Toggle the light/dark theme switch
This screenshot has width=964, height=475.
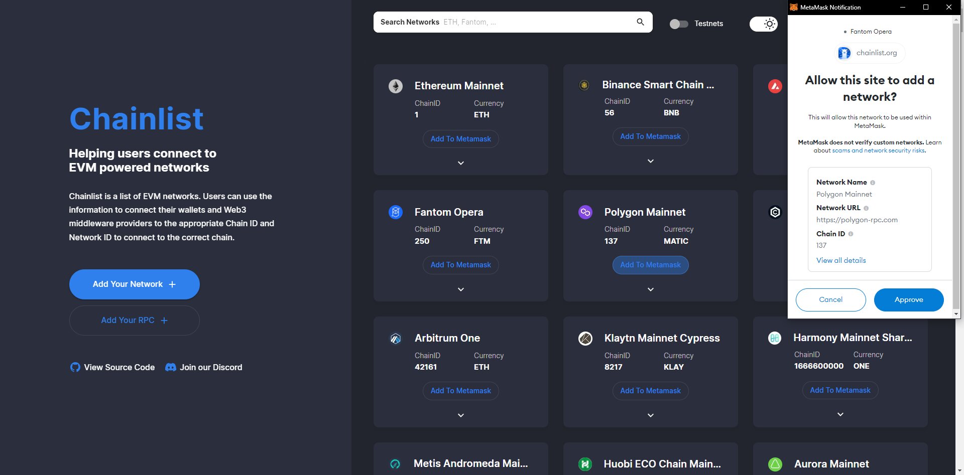click(x=764, y=24)
